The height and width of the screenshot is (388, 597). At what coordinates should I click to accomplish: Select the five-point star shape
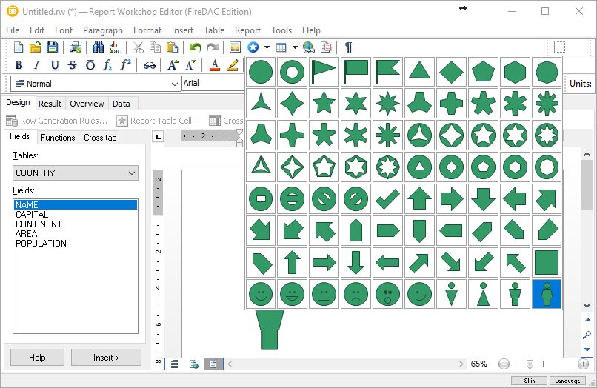point(324,103)
